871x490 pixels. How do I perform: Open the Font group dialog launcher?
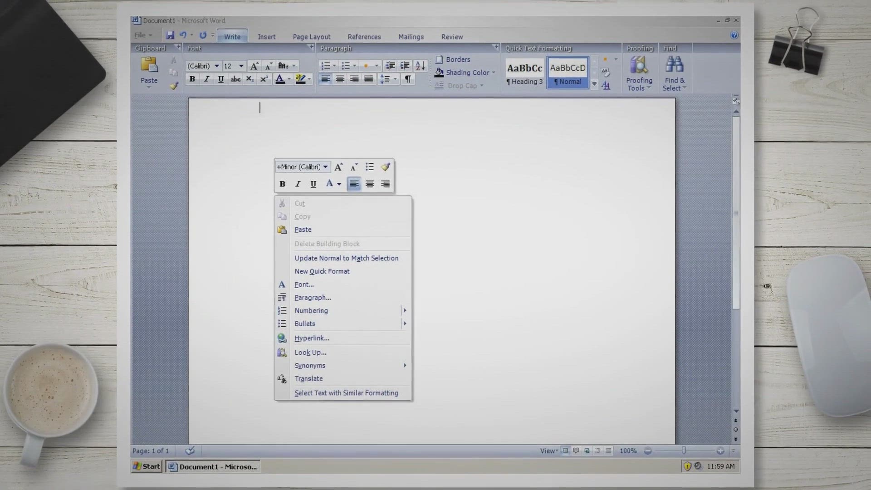click(310, 47)
